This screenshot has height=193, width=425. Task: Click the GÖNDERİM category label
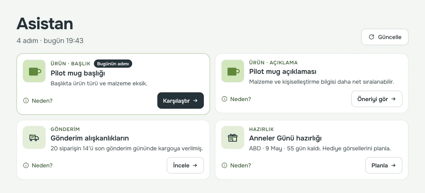coord(65,129)
